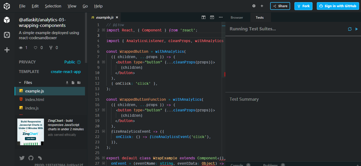Fold the code block at line 8
The height and width of the screenshot is (166, 361).
(x=103, y=62)
